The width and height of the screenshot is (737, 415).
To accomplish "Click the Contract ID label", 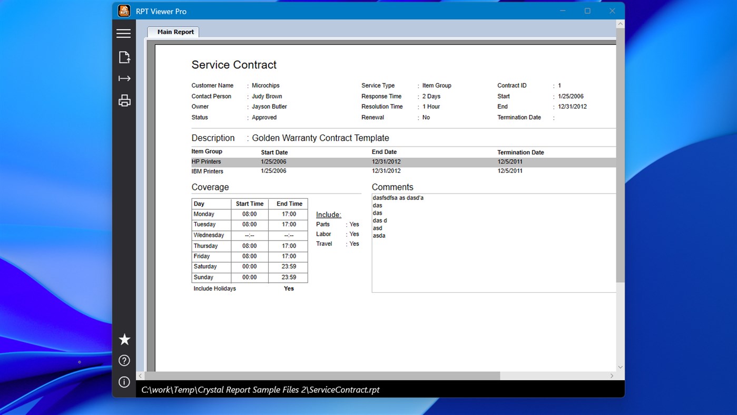I will pos(512,85).
